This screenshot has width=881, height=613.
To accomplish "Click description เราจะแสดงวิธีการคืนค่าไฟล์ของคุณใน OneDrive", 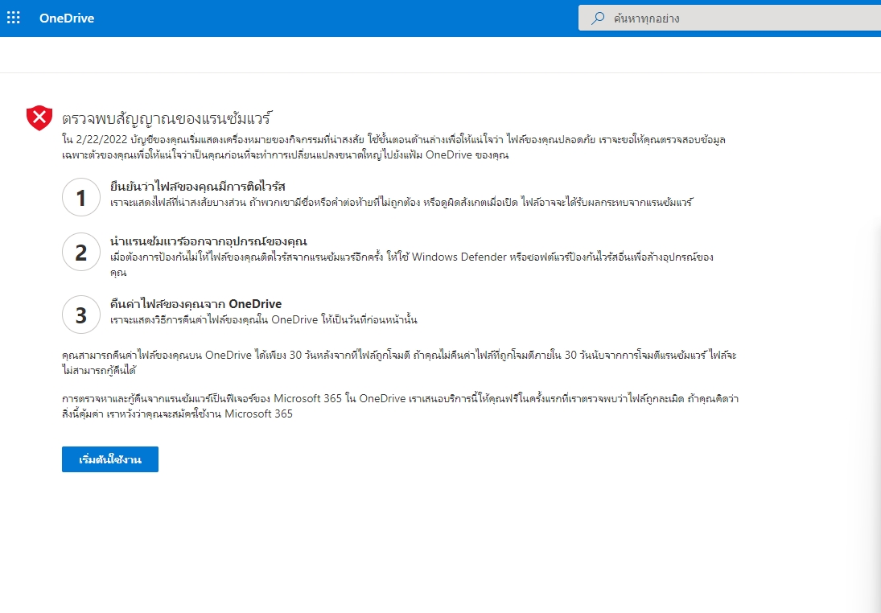I will [x=264, y=319].
